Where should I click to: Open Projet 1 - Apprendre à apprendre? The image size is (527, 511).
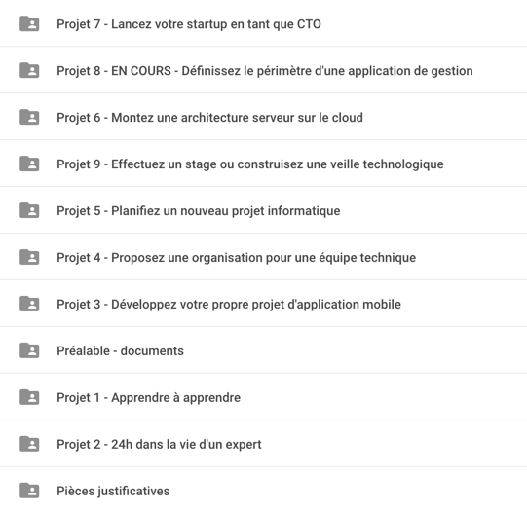[149, 397]
